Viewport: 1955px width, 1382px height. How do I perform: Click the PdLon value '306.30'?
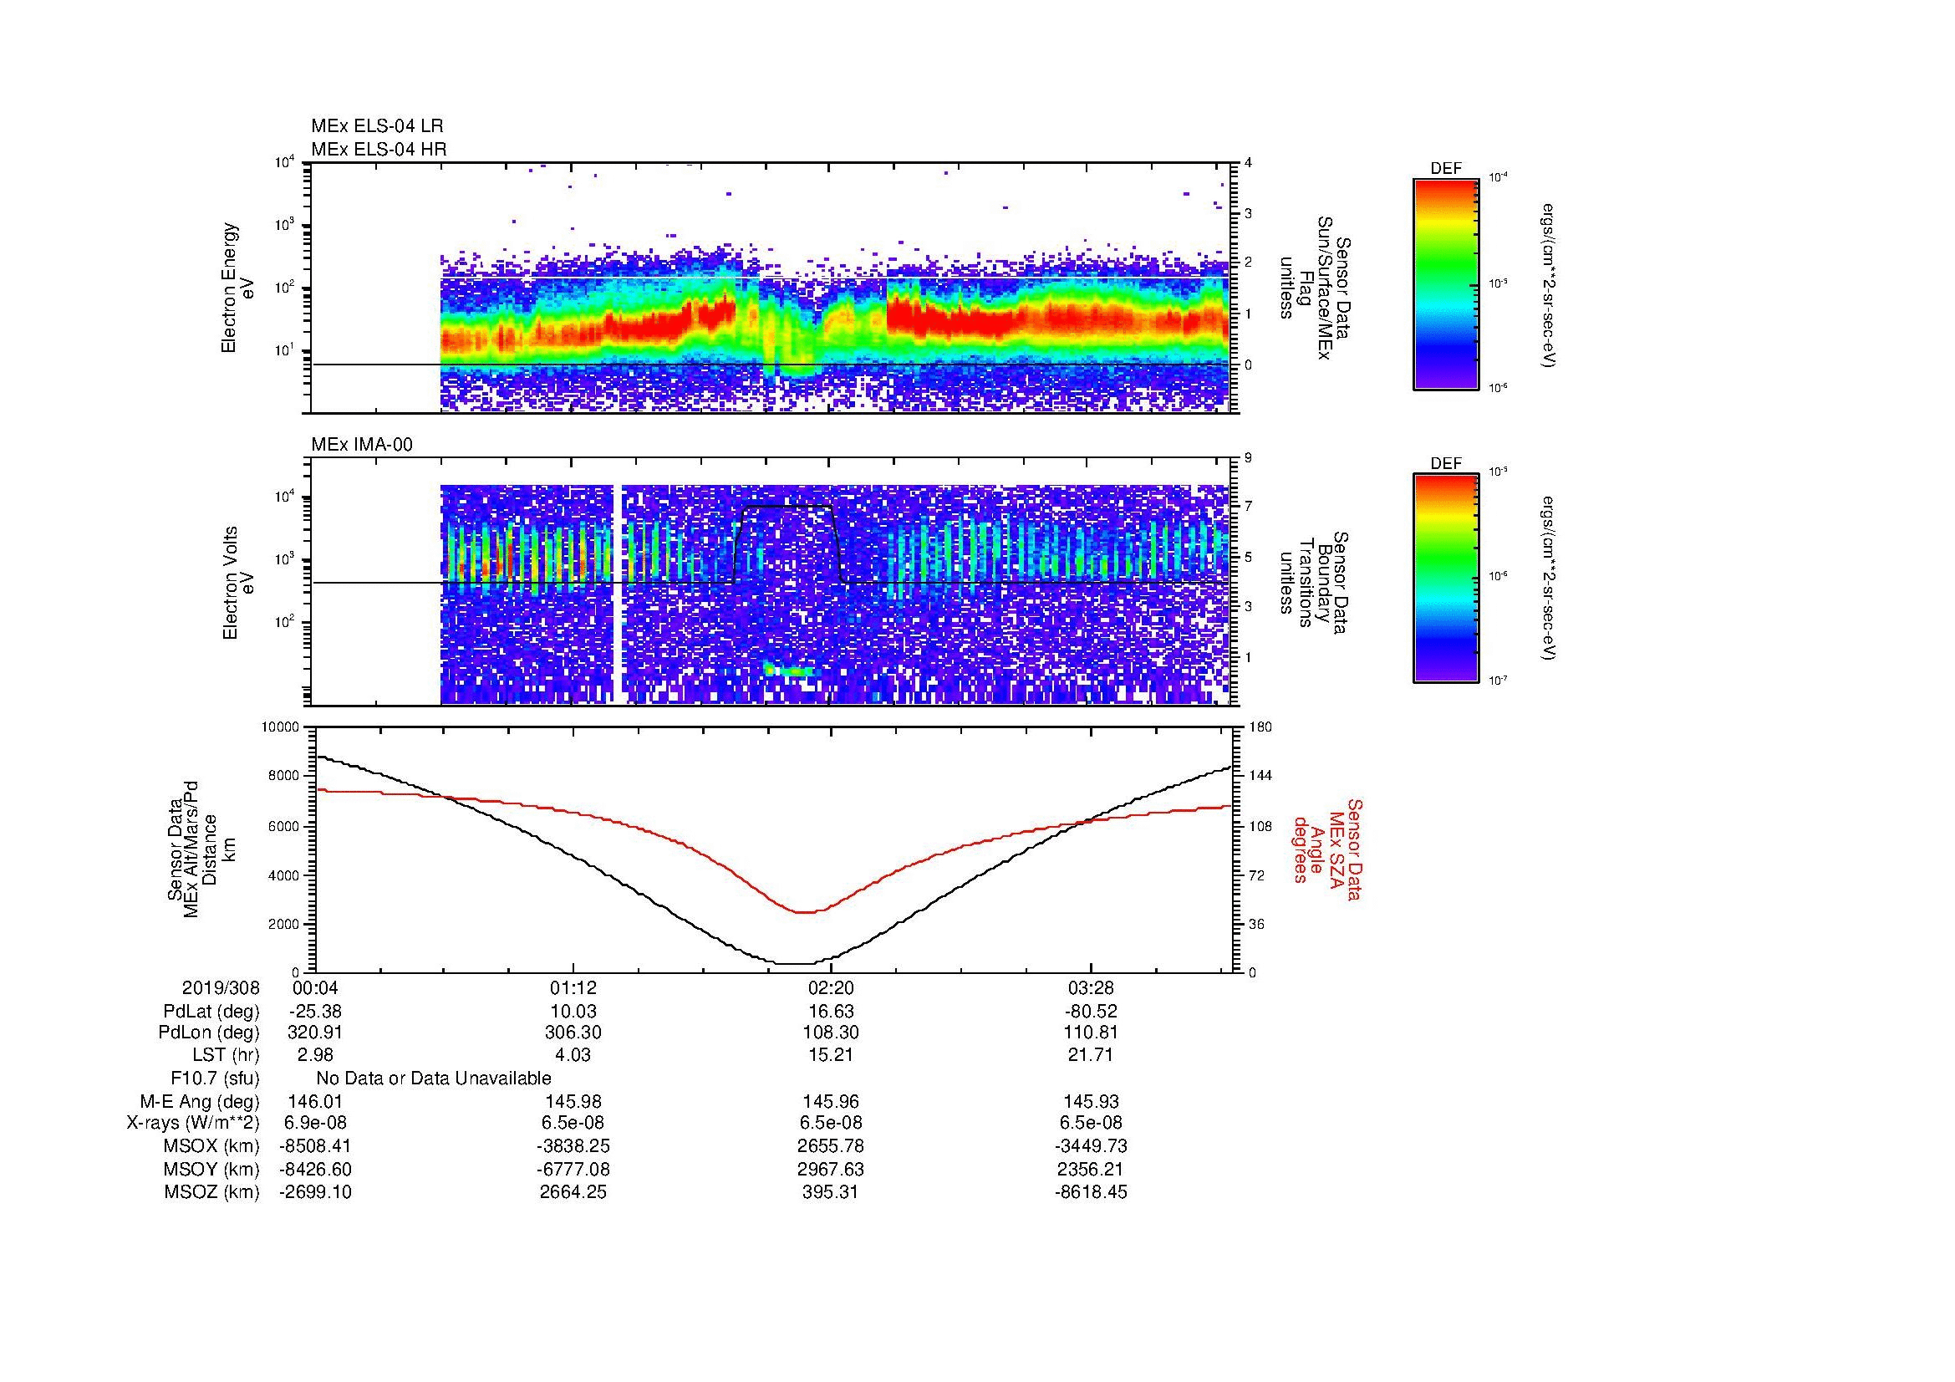click(574, 1033)
